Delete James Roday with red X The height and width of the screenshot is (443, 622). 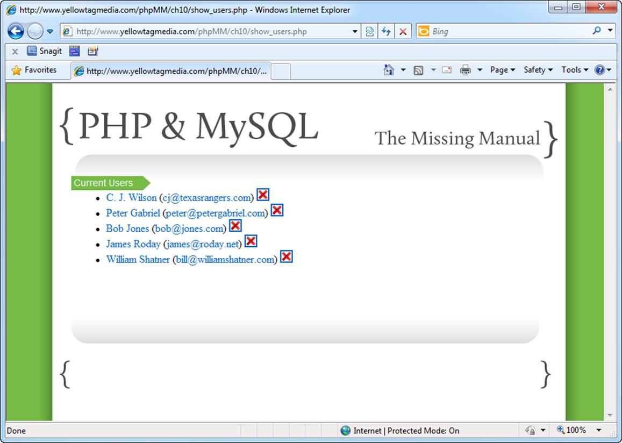pos(251,241)
